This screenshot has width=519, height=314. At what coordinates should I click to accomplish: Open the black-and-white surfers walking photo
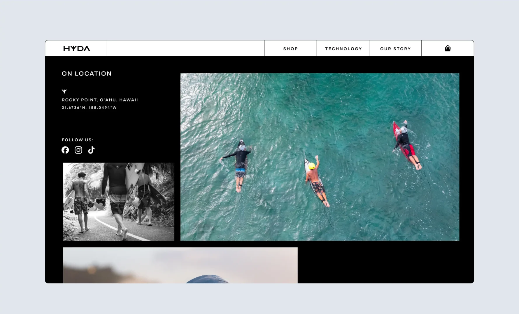point(119,201)
